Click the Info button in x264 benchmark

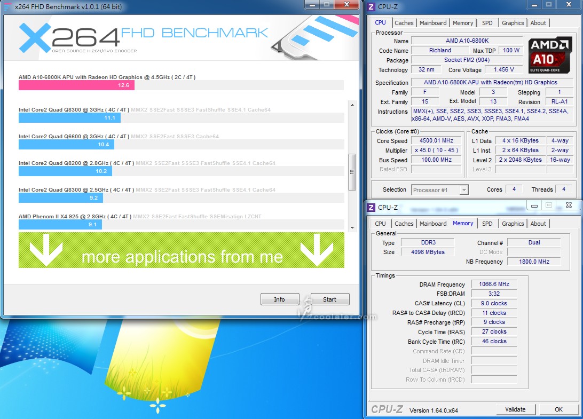click(280, 299)
